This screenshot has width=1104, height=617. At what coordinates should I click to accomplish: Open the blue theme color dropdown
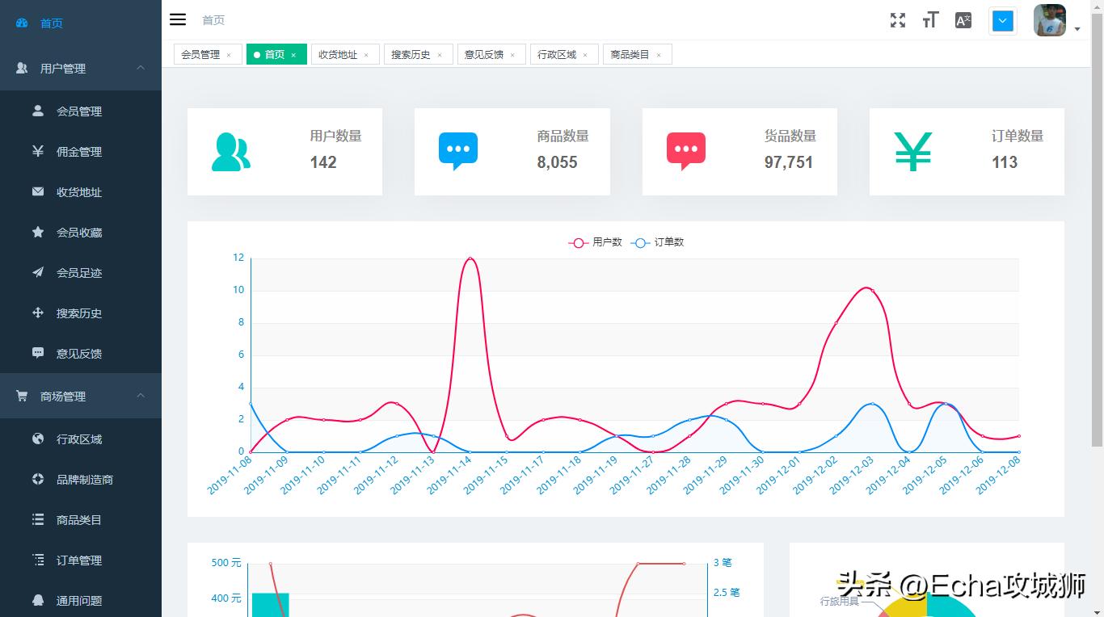[1003, 21]
